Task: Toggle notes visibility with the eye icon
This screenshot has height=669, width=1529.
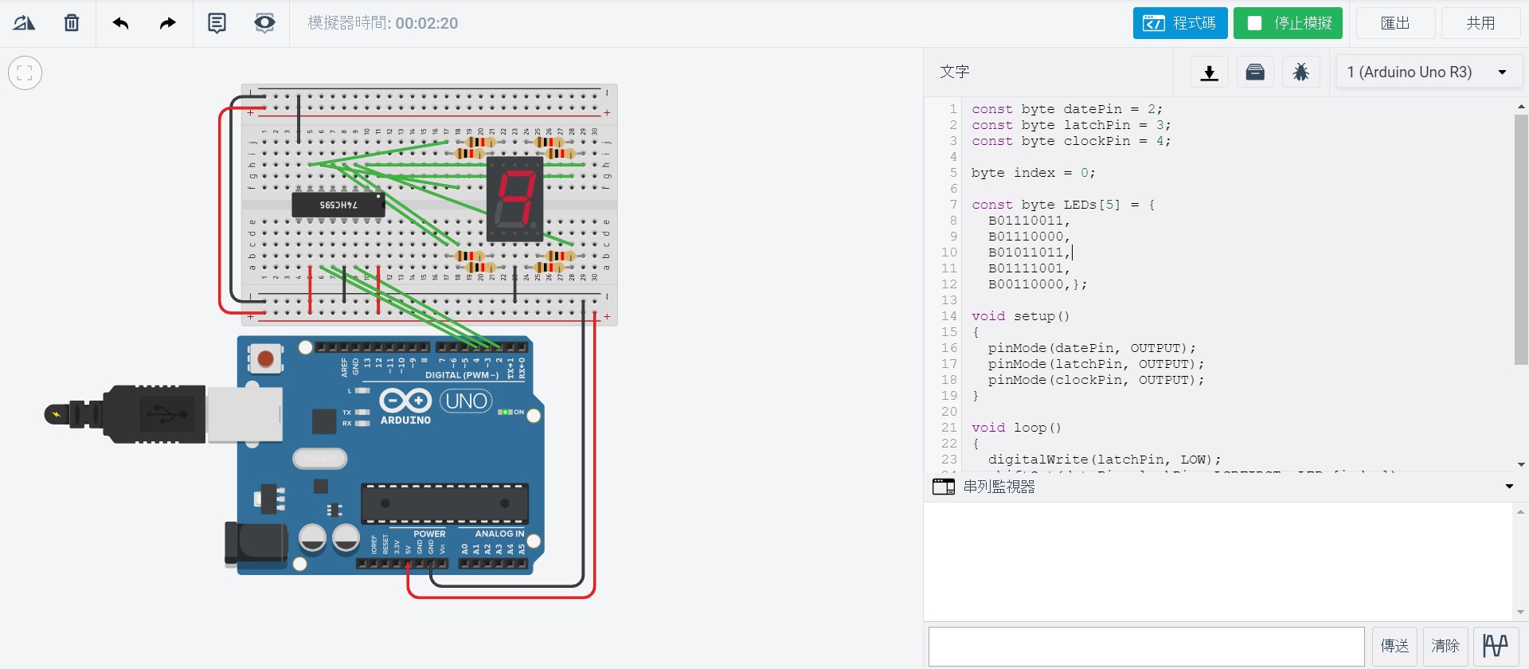Action: point(264,23)
